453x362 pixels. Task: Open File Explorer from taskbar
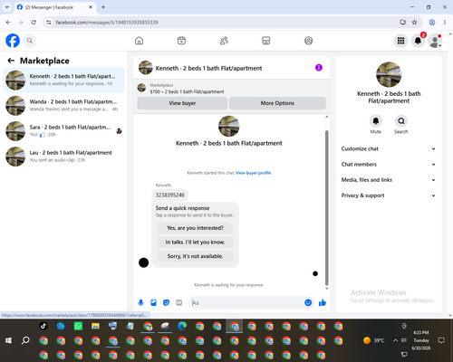coord(95,326)
